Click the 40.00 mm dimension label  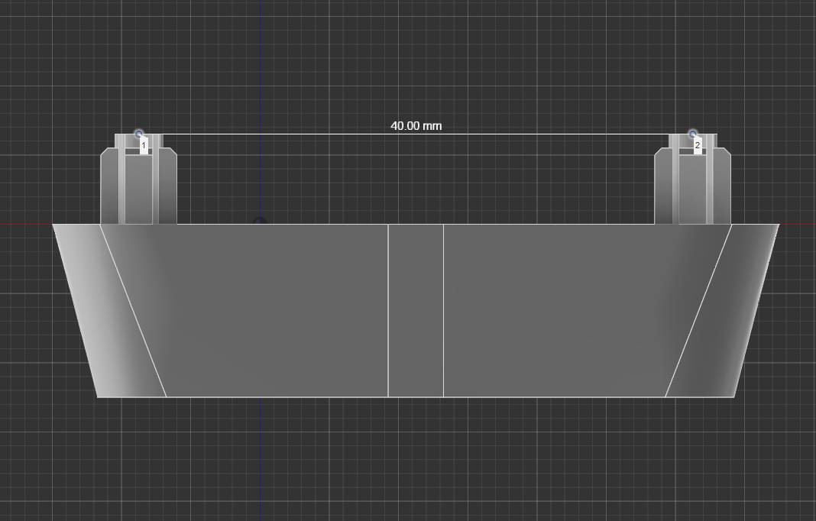(416, 125)
